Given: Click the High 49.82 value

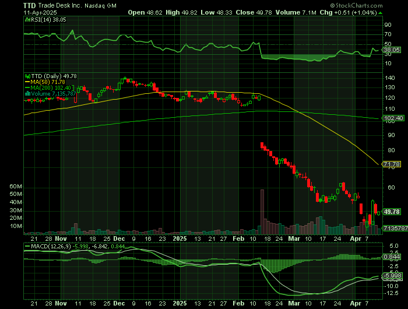Looking at the screenshot, I should pos(181,12).
